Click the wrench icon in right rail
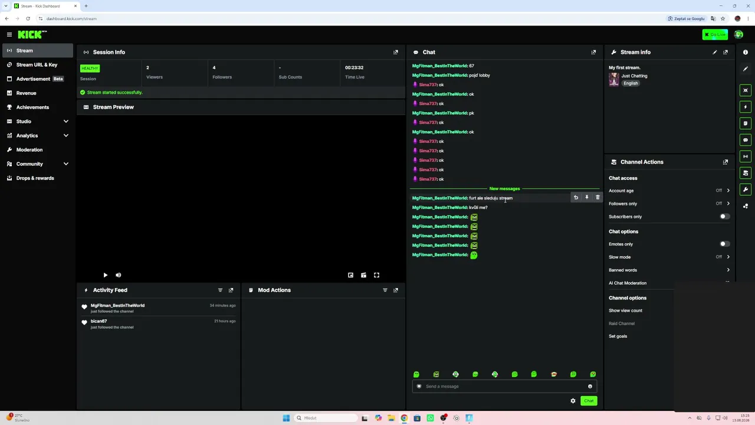 click(x=746, y=189)
